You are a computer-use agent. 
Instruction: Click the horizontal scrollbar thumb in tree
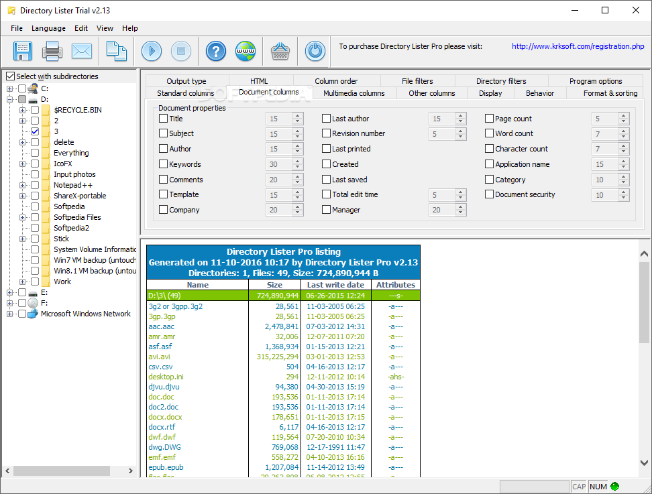[x=62, y=471]
